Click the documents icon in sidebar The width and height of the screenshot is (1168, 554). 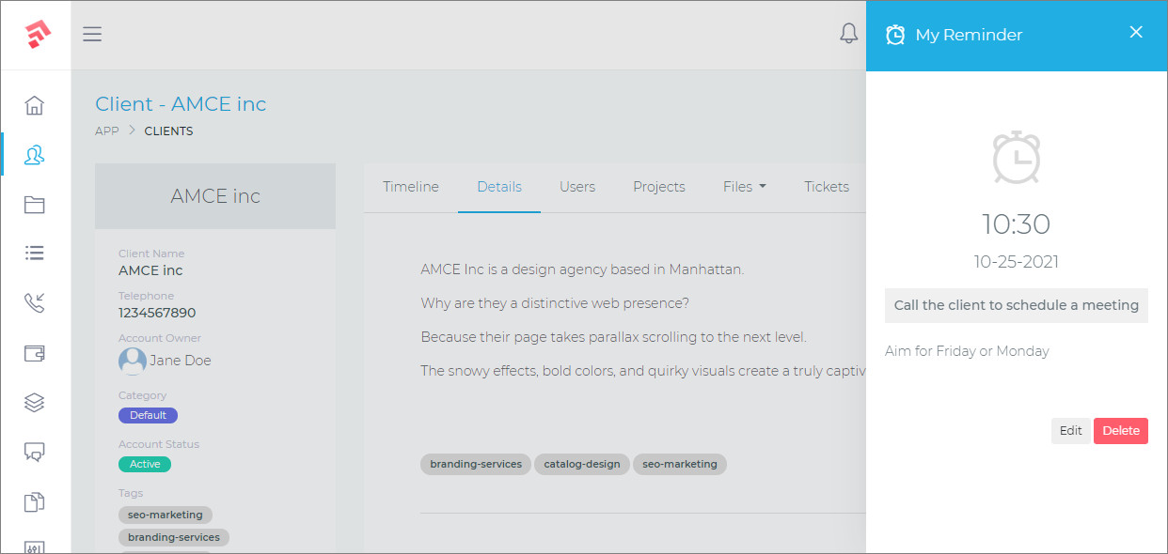35,501
